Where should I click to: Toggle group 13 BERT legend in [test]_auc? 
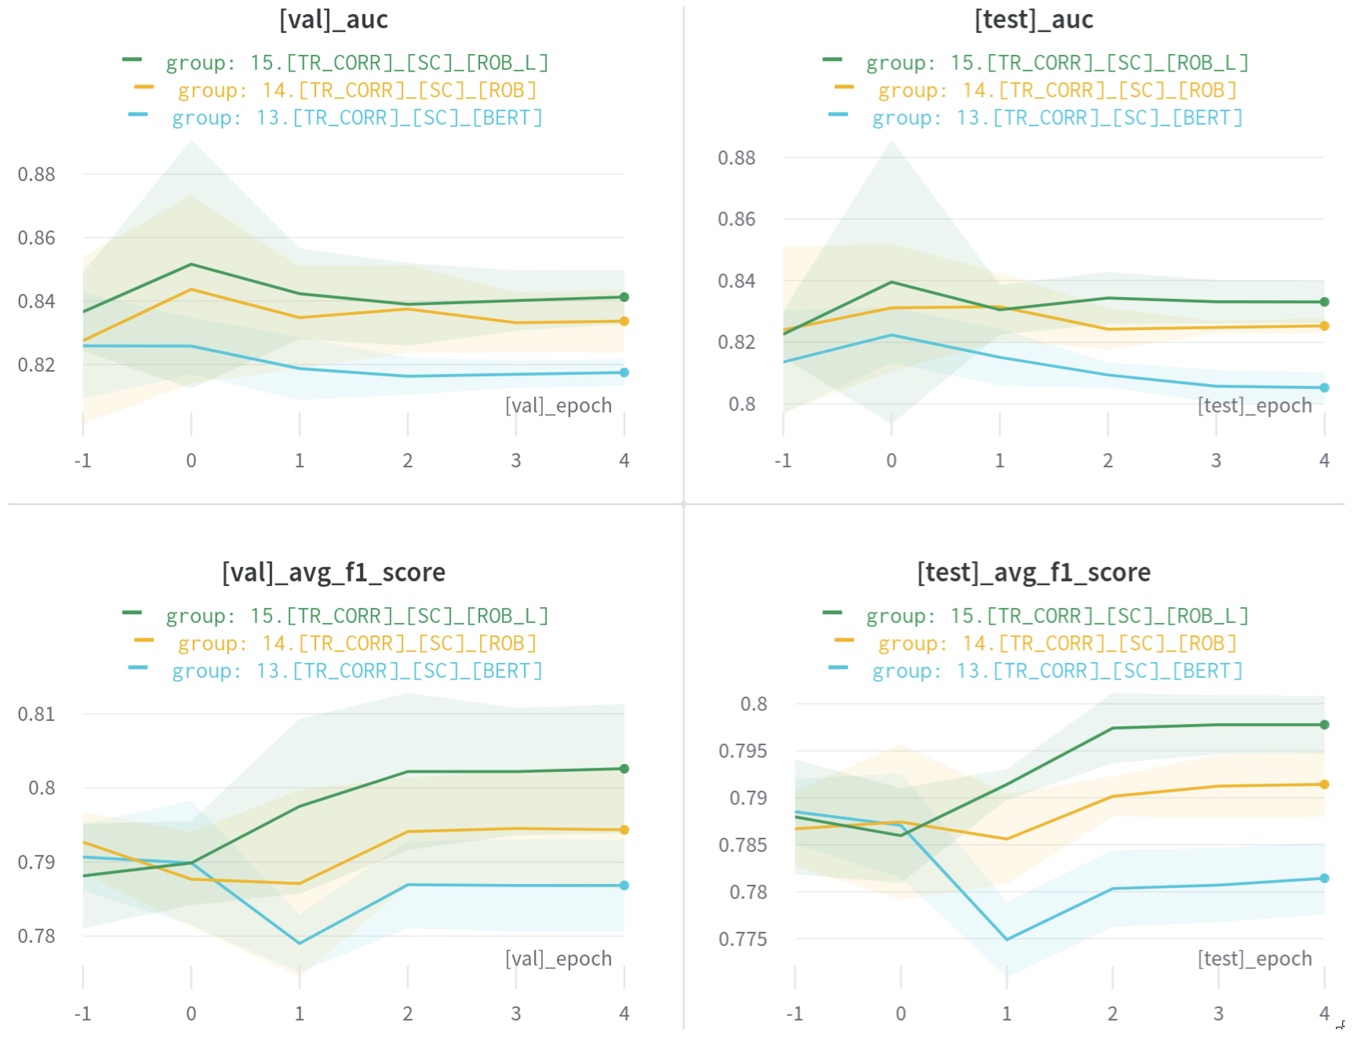(1057, 118)
